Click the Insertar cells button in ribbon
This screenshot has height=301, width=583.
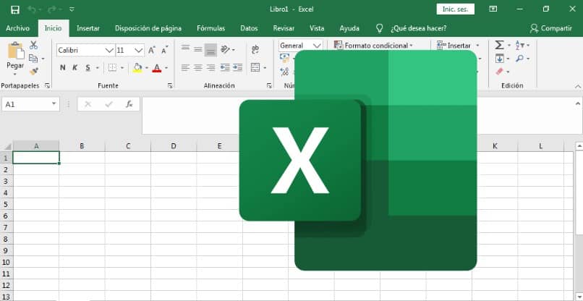pyautogui.click(x=458, y=46)
